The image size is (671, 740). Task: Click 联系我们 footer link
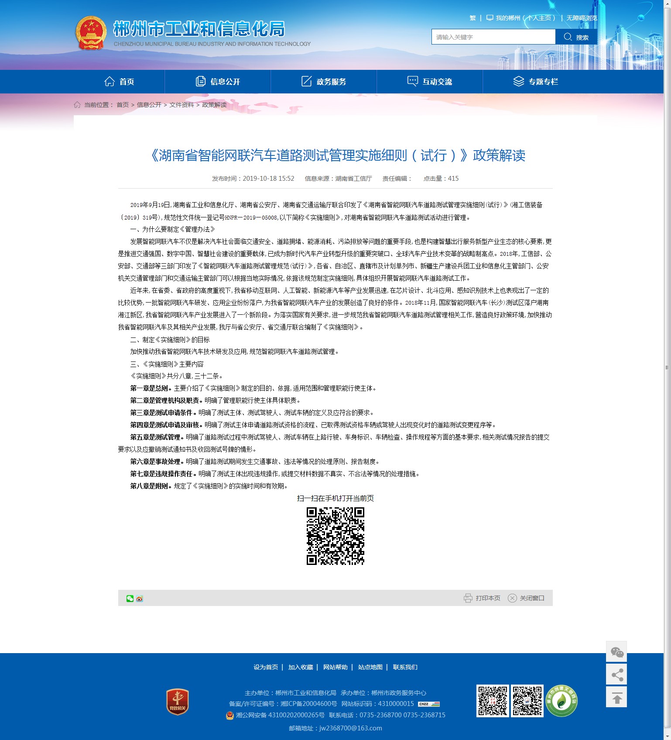point(405,667)
